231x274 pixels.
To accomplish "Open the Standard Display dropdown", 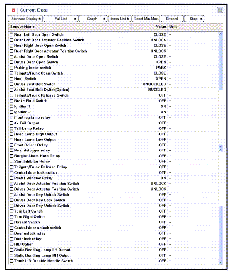I will [25, 19].
